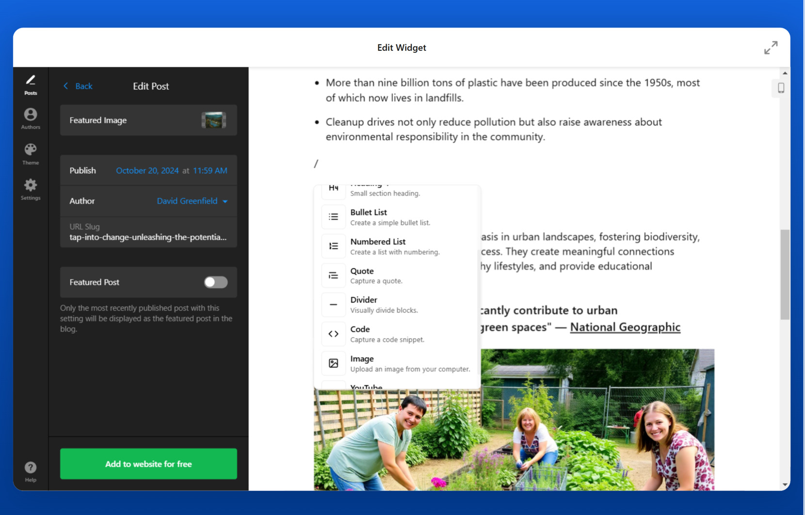Viewport: 805px width, 515px height.
Task: Expand the widget to fullscreen
Action: [x=771, y=47]
